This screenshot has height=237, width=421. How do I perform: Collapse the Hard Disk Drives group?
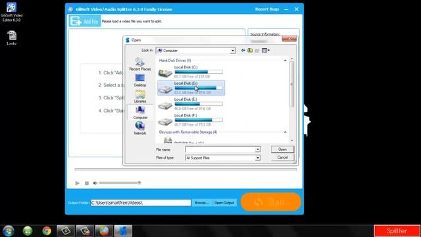tap(285, 61)
